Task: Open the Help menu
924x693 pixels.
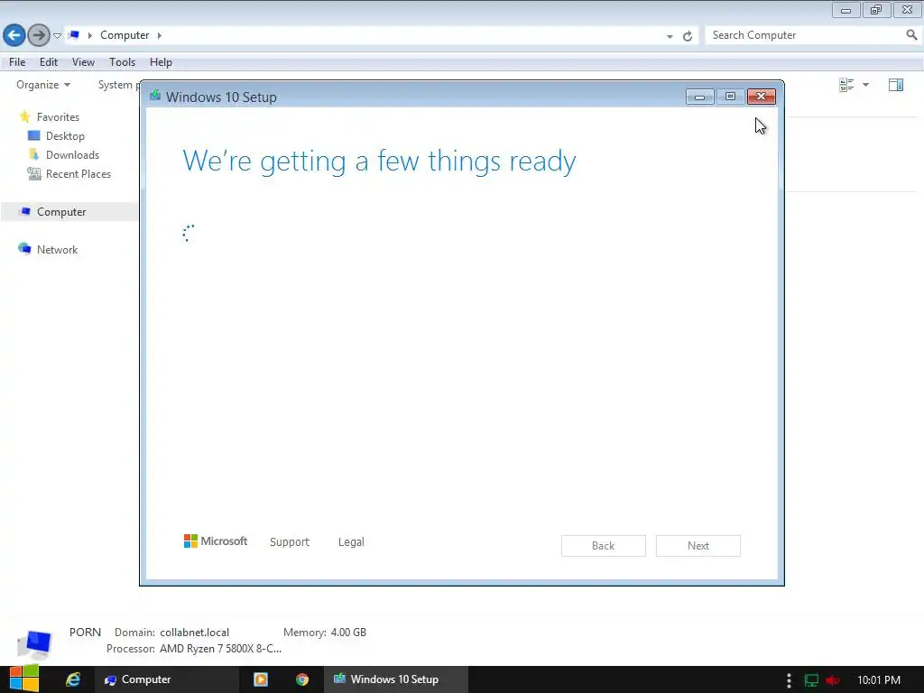Action: tap(161, 62)
